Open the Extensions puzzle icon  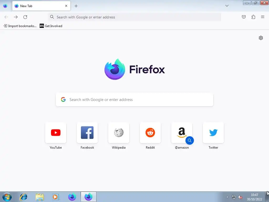pyautogui.click(x=253, y=17)
